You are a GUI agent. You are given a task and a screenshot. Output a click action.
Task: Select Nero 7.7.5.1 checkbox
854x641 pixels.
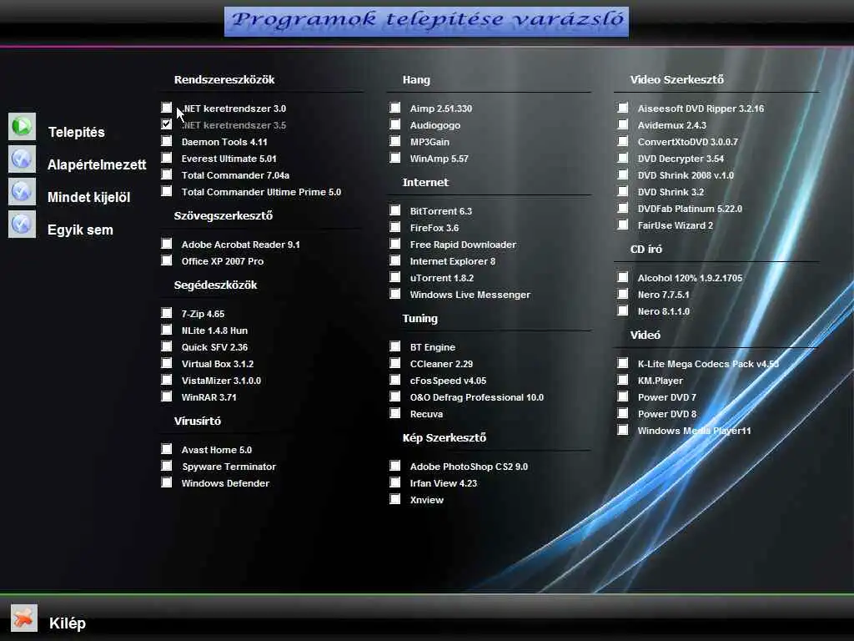pos(623,294)
